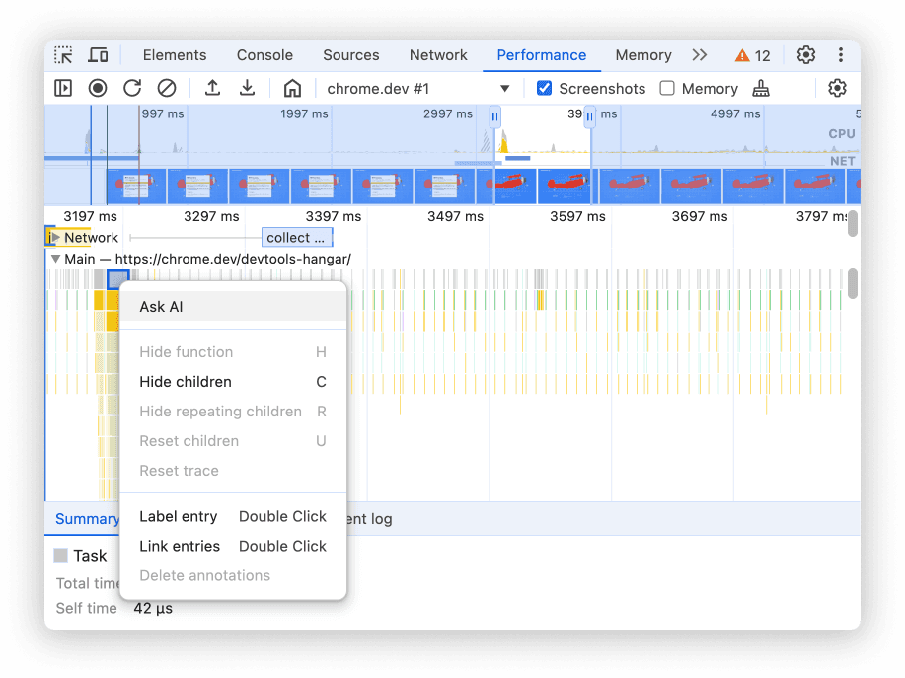The image size is (905, 678).
Task: Open the warnings counter showing 12
Action: point(753,55)
